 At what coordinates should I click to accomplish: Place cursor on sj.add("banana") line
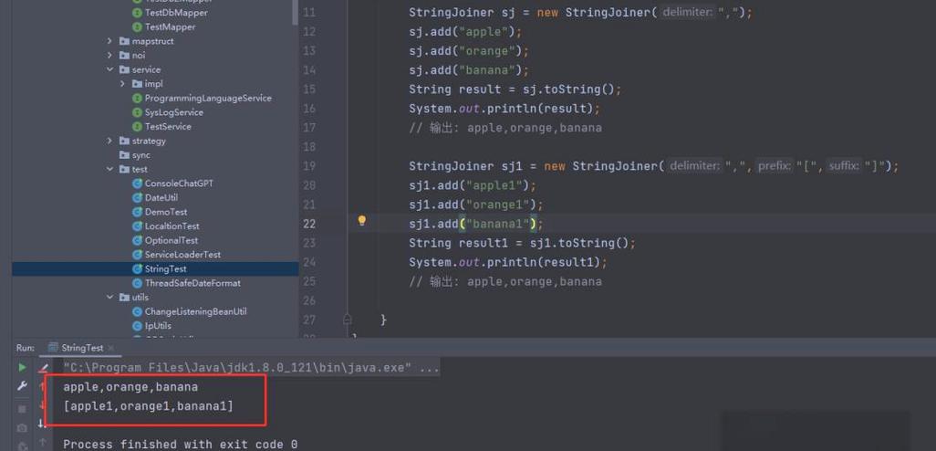pos(469,70)
